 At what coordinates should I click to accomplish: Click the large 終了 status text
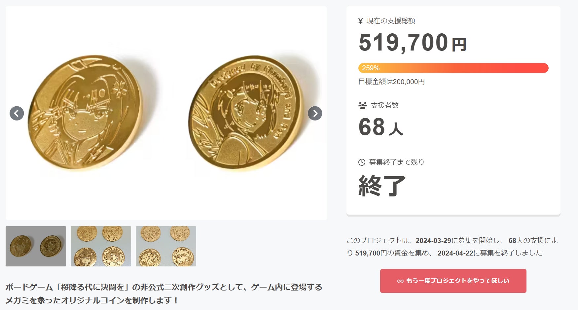tap(382, 186)
